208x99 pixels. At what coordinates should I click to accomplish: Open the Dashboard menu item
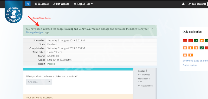tap(42, 4)
